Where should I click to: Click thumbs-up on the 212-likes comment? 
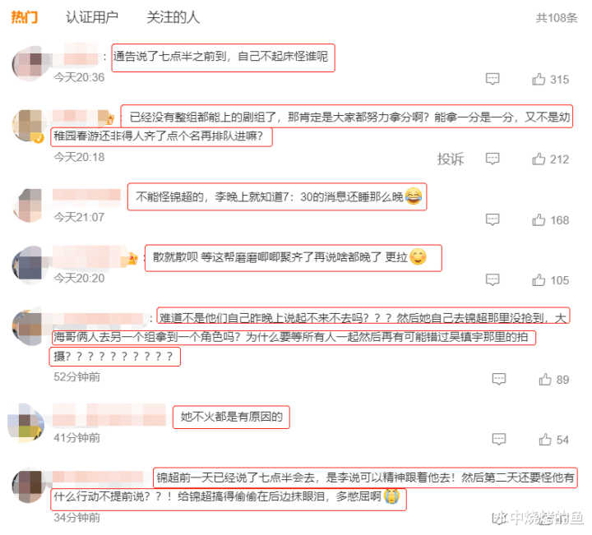(x=539, y=159)
